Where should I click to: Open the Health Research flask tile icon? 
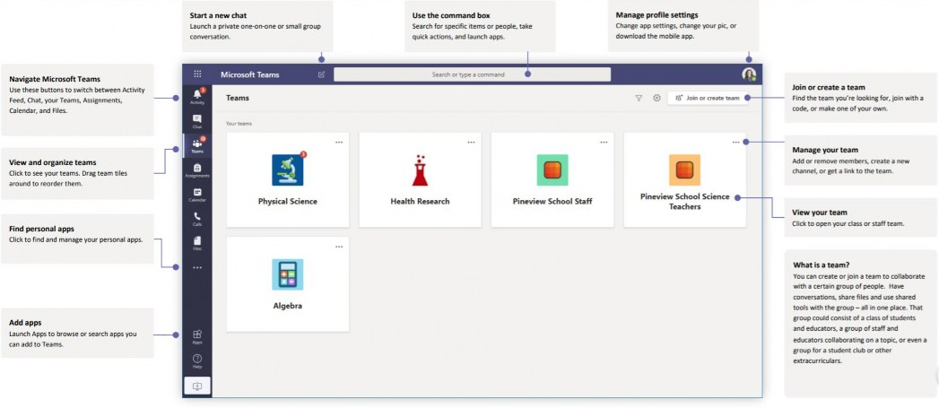(420, 170)
